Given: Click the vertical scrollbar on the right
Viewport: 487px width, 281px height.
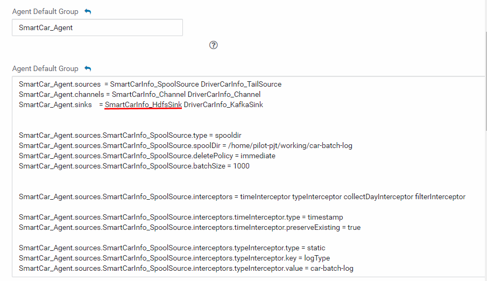Looking at the screenshot, I should click(485, 81).
